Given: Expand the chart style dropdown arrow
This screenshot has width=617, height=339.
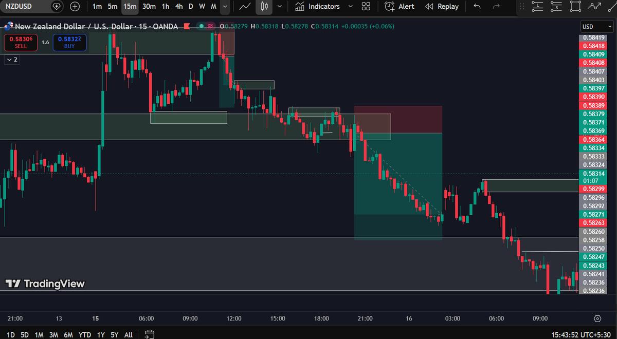Looking at the screenshot, I should [279, 7].
